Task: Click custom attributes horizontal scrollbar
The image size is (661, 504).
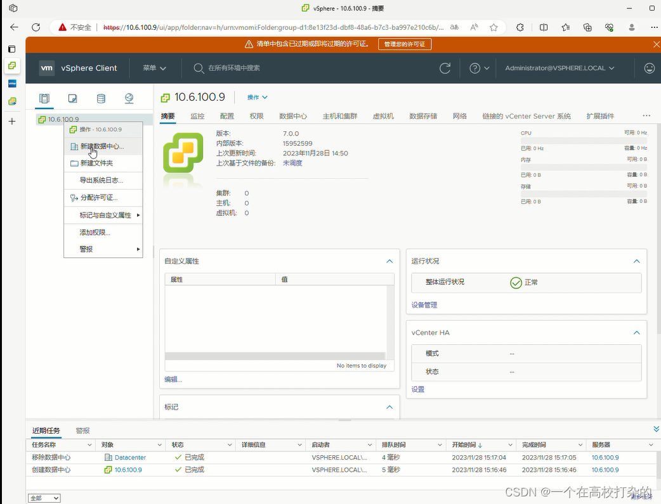Action: point(275,356)
